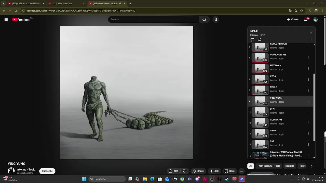The image size is (326, 183).
Task: Go back to previous page
Action: (x=4, y=11)
